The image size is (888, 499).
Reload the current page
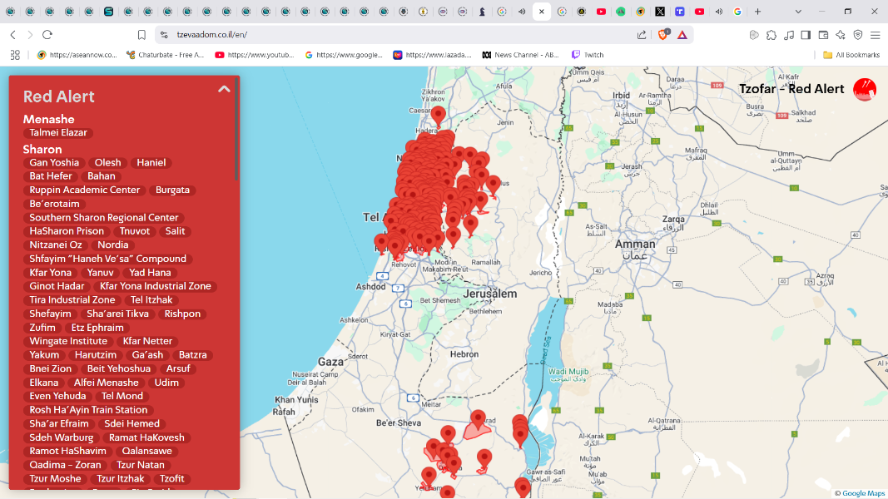(x=47, y=34)
